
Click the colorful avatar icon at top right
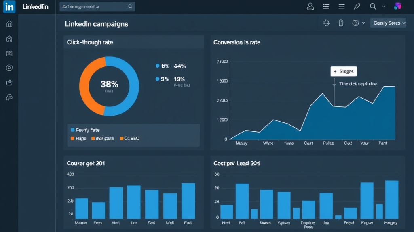tap(397, 6)
